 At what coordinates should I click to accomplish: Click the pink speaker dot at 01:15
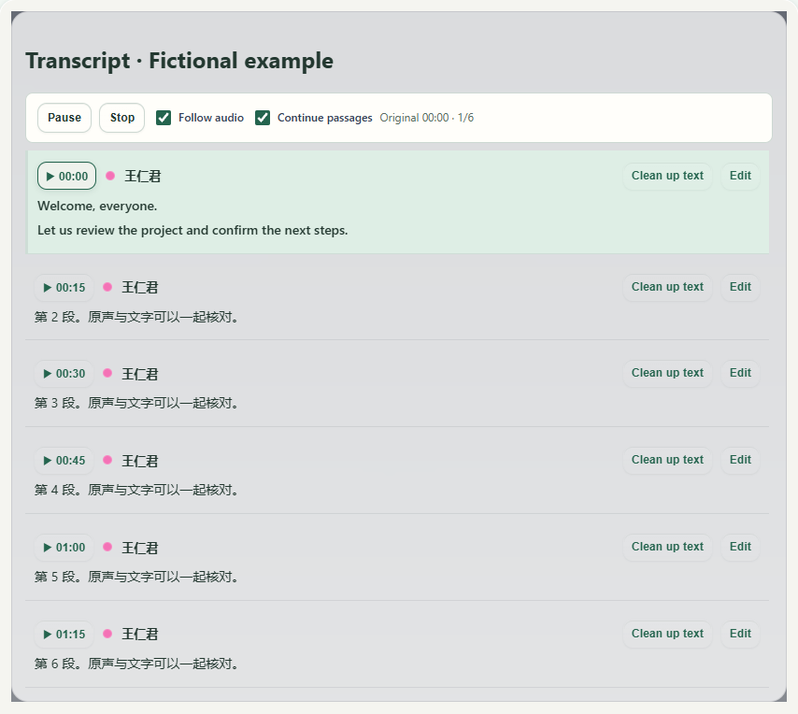click(x=107, y=634)
